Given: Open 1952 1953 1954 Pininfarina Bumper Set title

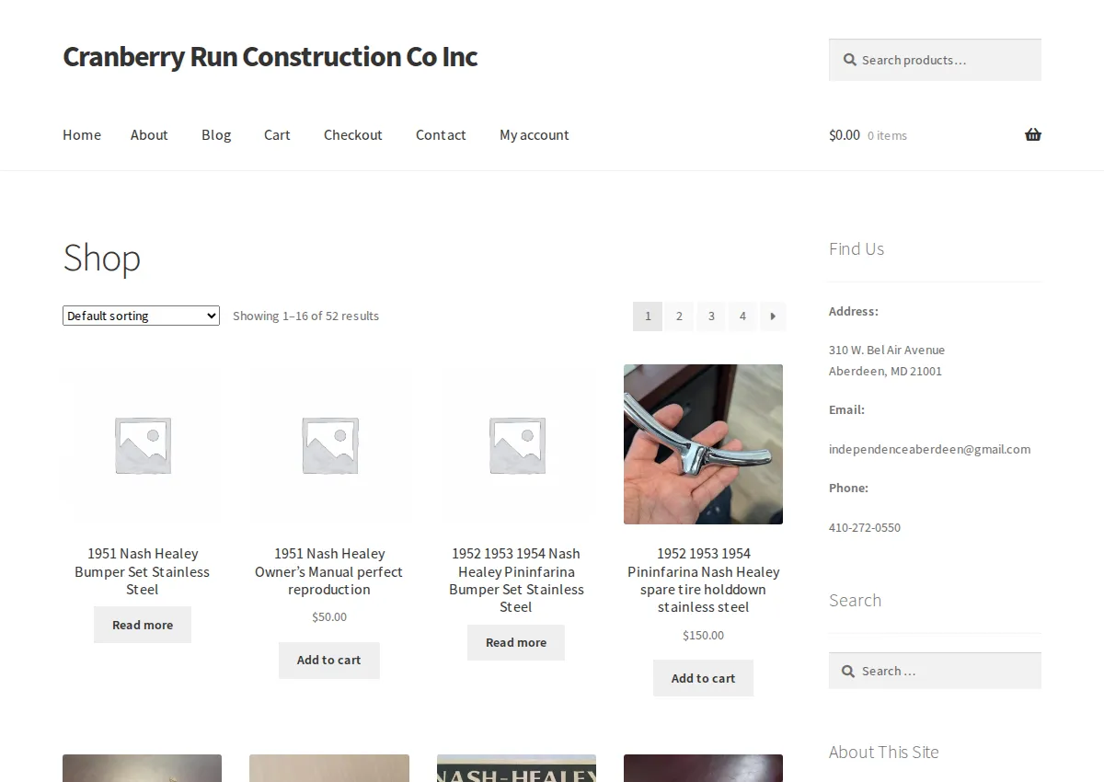Looking at the screenshot, I should tap(516, 580).
